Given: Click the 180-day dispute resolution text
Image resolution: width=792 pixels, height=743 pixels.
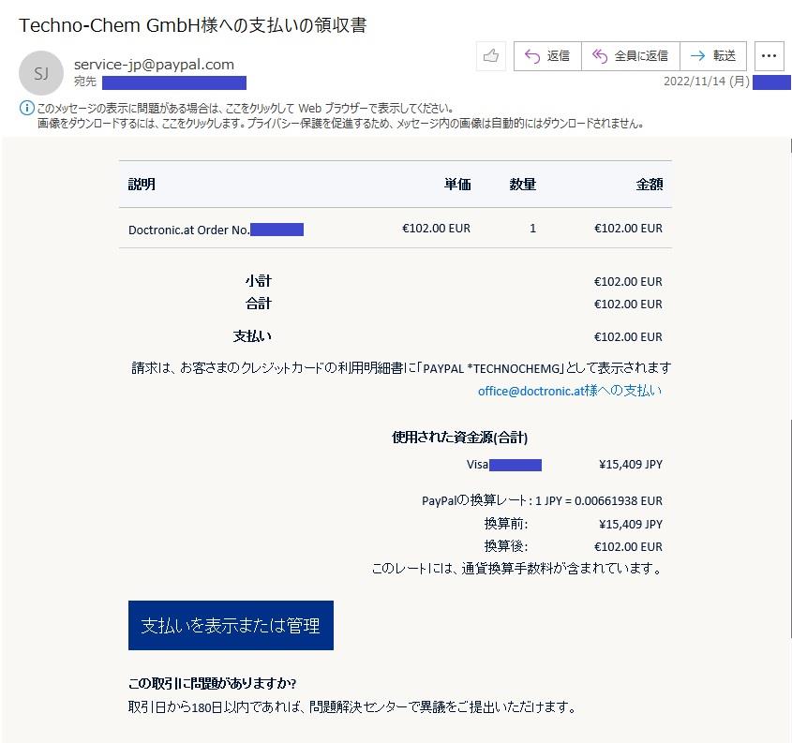Looking at the screenshot, I should 352,706.
